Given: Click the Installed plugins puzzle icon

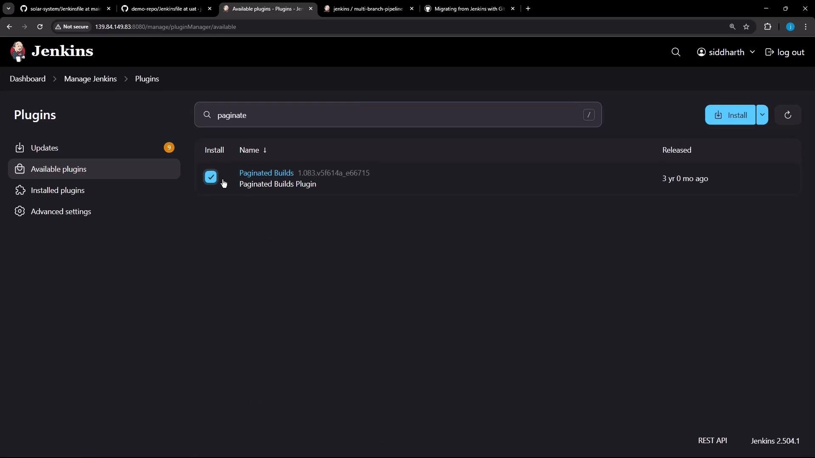Looking at the screenshot, I should (20, 190).
